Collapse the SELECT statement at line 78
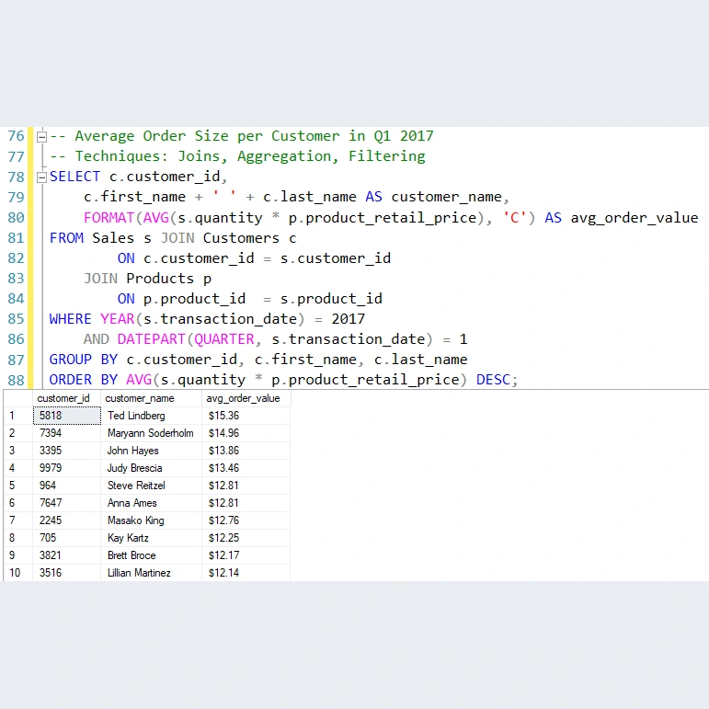The height and width of the screenshot is (709, 709). point(41,177)
